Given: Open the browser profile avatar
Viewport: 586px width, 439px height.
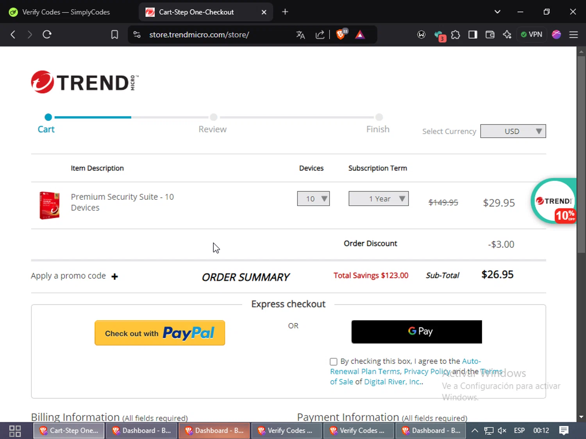Looking at the screenshot, I should [x=556, y=35].
